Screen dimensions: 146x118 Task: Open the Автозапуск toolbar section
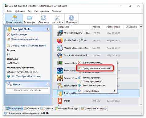pyautogui.click(x=30, y=19)
